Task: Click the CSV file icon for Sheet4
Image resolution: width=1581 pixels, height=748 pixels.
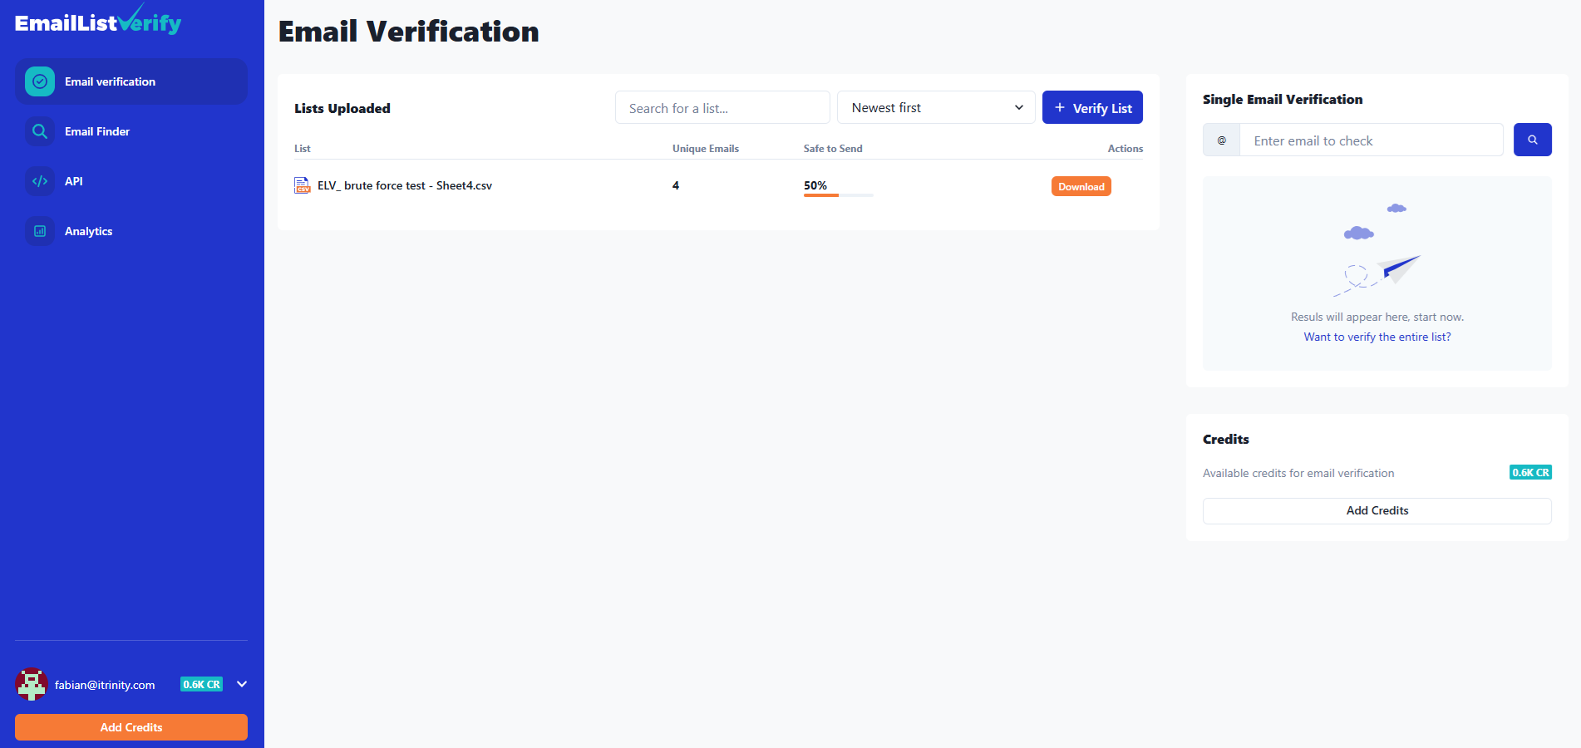Action: pos(302,185)
